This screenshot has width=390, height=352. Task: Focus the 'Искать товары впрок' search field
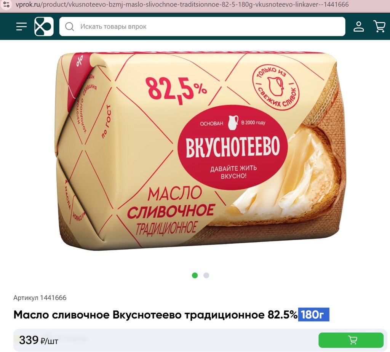[x=202, y=26]
